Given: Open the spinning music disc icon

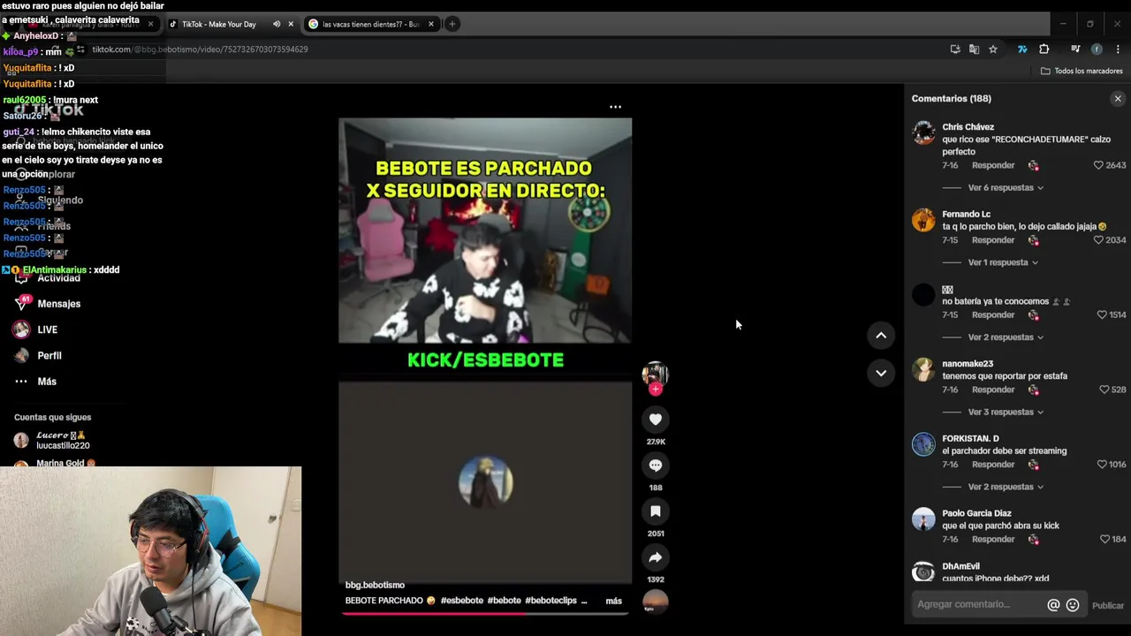Looking at the screenshot, I should (655, 602).
